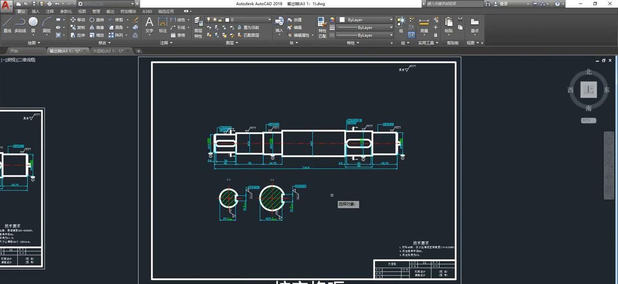
Task: Open the 大齿轮(A2 1:1) drawing tab
Action: click(x=107, y=51)
